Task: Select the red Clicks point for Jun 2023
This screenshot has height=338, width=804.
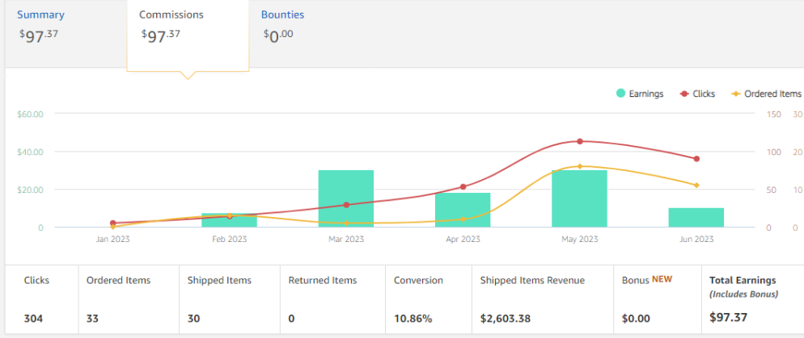Action: point(696,159)
